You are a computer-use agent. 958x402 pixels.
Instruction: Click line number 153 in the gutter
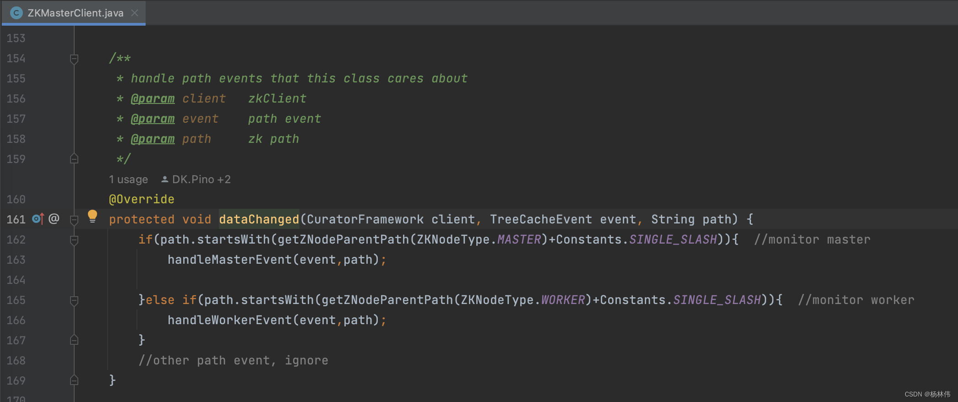click(x=16, y=38)
